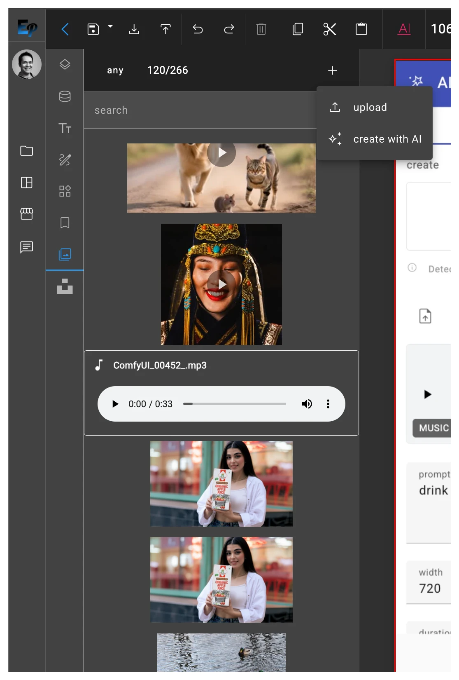Play the ComfyUI_00452_.mp3 audio

point(115,404)
